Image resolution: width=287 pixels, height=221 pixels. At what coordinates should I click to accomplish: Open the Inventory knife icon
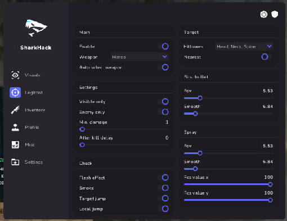[x=15, y=110]
